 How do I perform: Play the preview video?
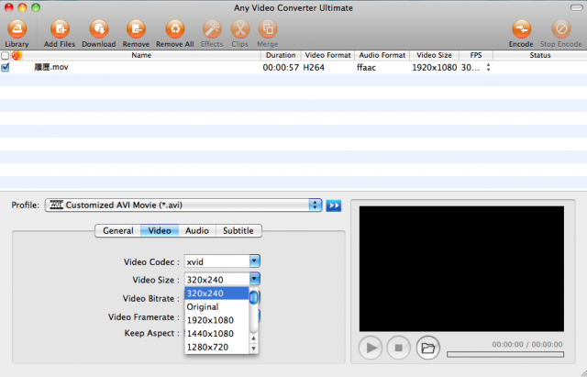pos(371,348)
